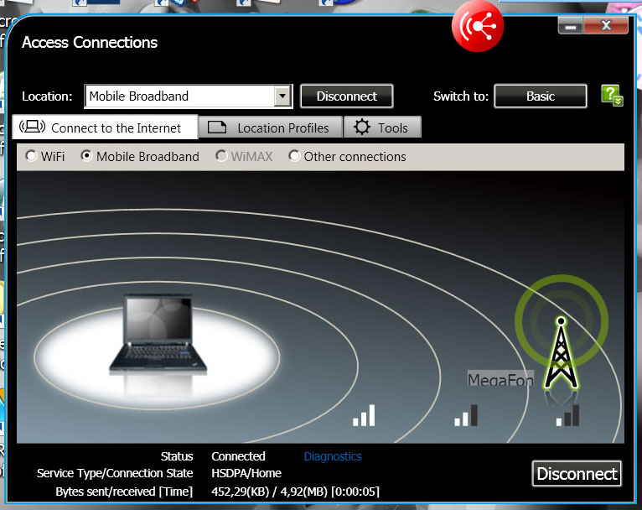Switch to Basic view
642x510 pixels.
pyautogui.click(x=540, y=96)
